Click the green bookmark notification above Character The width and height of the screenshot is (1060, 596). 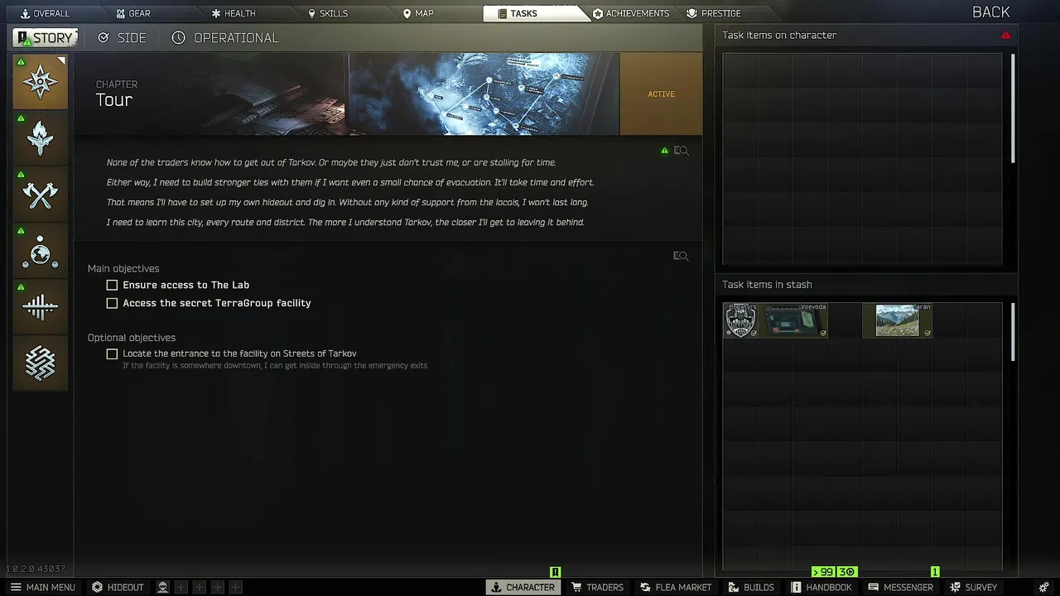(555, 572)
